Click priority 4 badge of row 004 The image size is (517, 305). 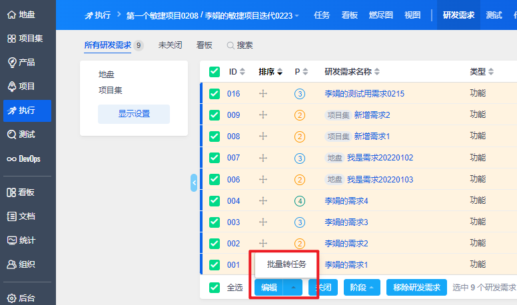coord(299,201)
